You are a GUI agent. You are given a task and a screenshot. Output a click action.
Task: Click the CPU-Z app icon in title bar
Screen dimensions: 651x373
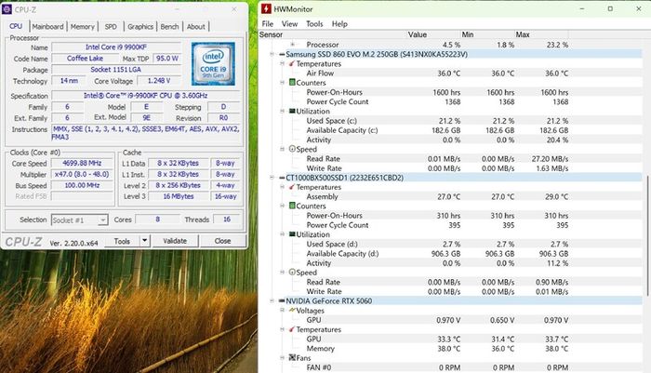(x=7, y=9)
